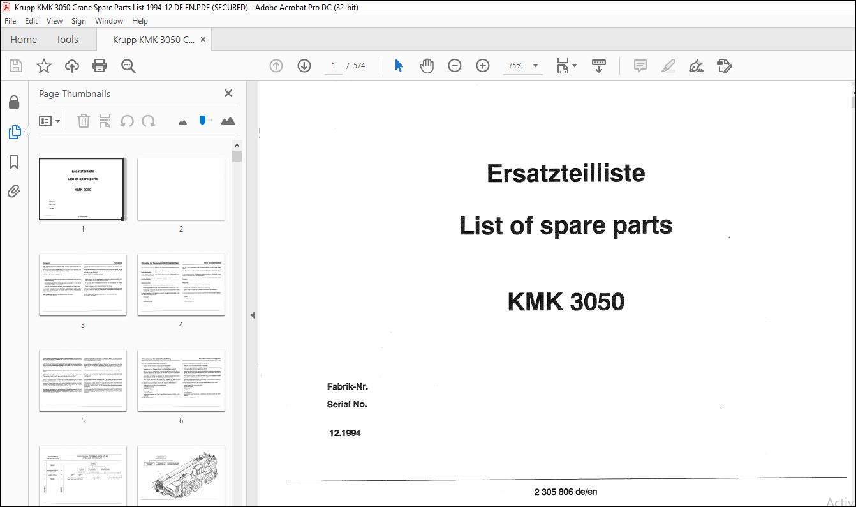Bookmark document with the star icon

[x=44, y=66]
